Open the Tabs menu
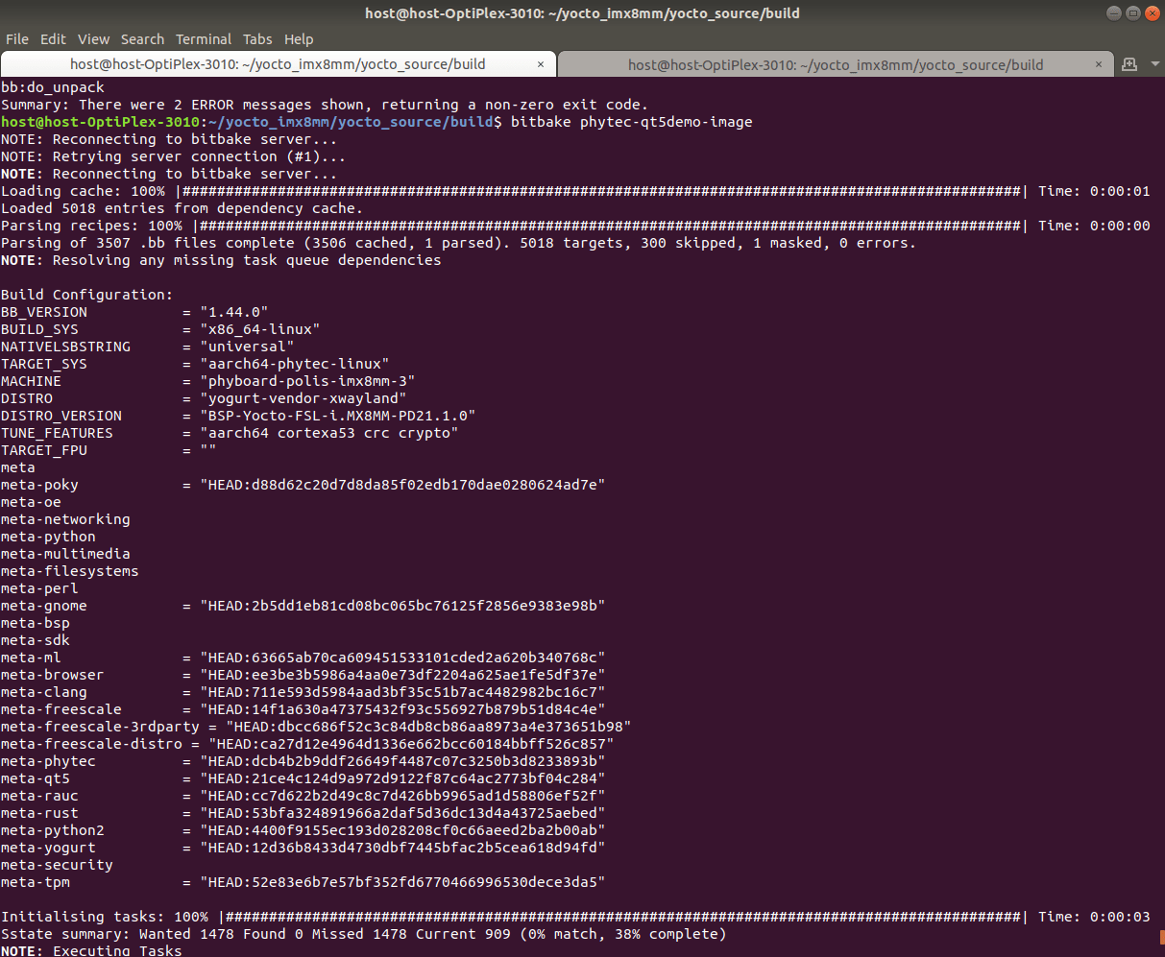This screenshot has width=1165, height=957. pyautogui.click(x=257, y=39)
